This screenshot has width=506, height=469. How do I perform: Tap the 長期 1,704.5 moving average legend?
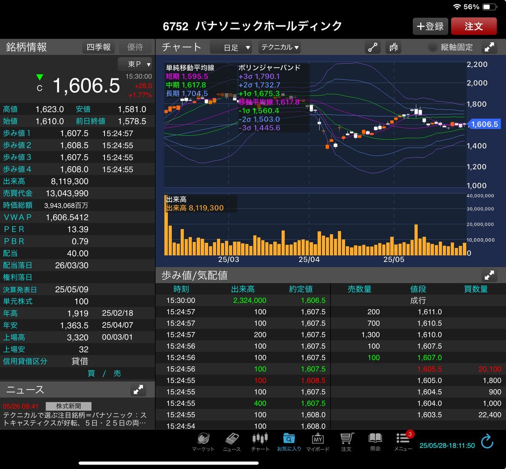coord(187,94)
